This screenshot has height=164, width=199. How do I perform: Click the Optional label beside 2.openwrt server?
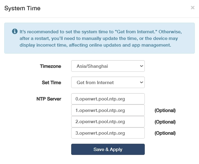pos(165,122)
